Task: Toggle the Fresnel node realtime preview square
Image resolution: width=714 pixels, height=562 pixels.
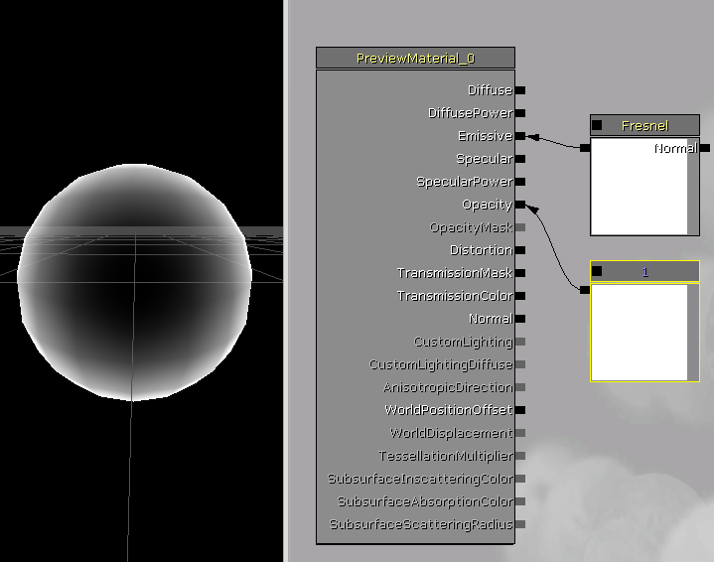Action: pos(597,125)
